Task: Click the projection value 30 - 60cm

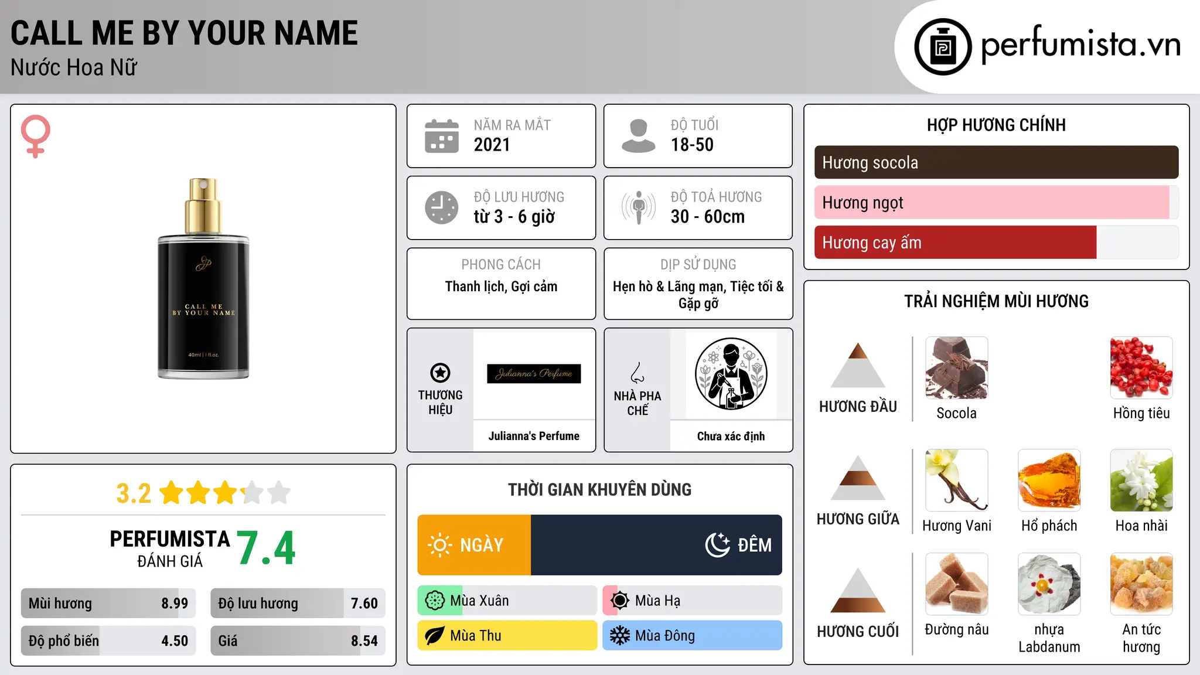Action: pyautogui.click(x=708, y=217)
